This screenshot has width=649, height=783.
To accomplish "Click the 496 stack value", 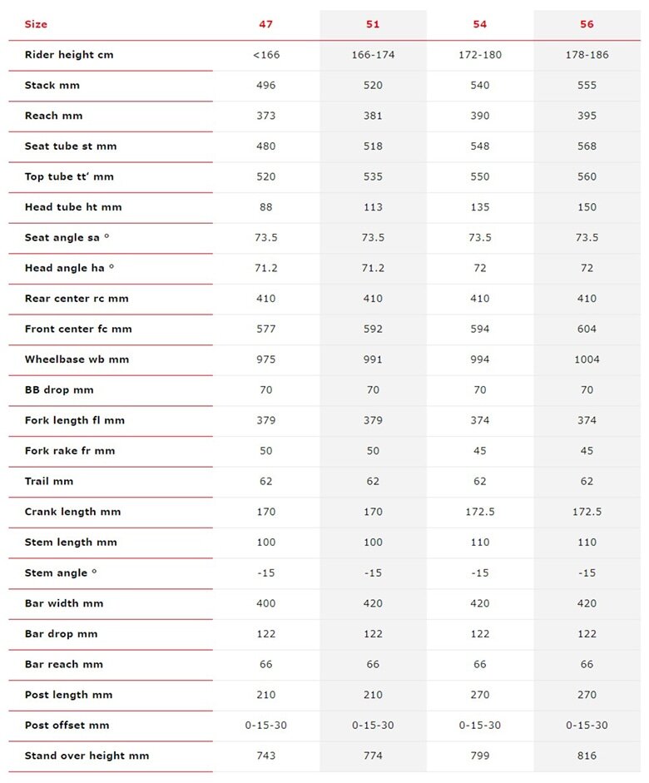I will 265,85.
